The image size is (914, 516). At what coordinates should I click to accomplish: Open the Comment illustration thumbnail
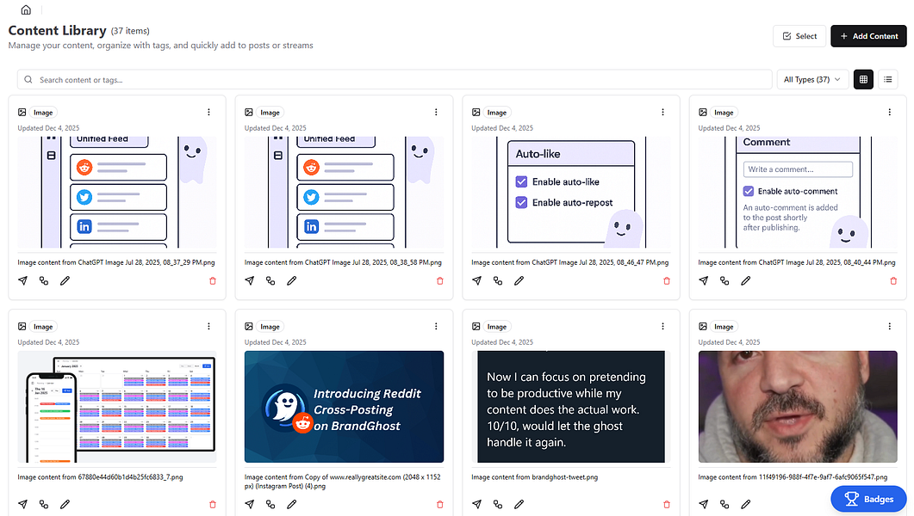click(x=798, y=193)
